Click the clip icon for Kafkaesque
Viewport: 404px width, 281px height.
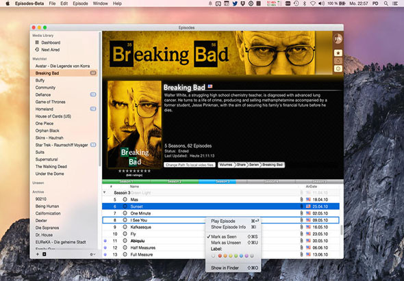point(301,227)
